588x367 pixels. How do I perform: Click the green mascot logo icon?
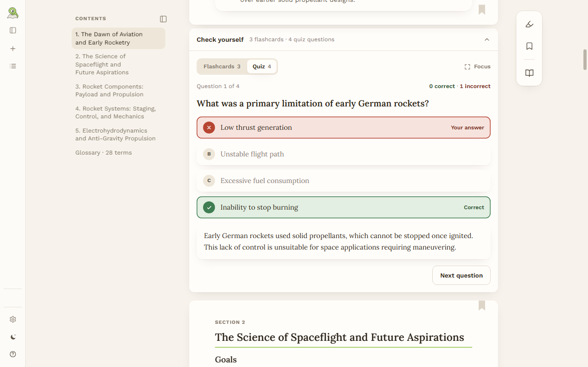click(13, 13)
